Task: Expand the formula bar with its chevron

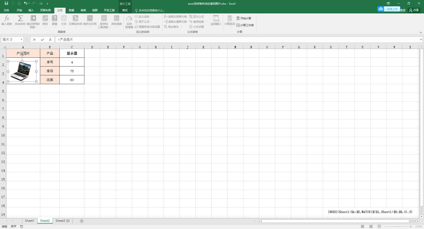Action: click(x=421, y=40)
